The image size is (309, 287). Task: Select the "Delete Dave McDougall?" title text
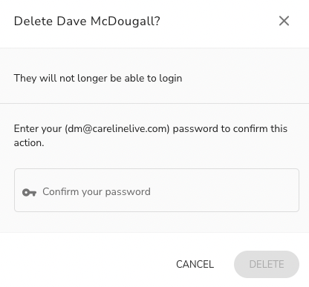pos(87,21)
